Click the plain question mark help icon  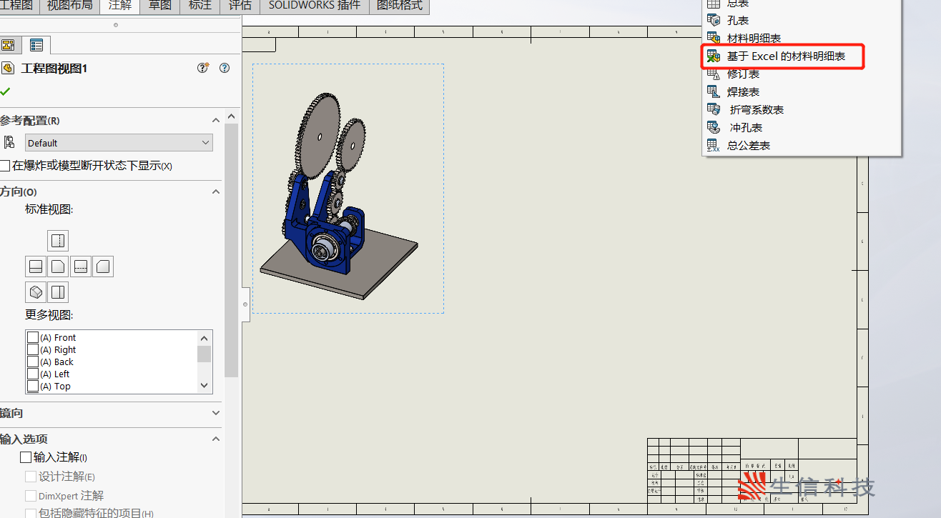click(225, 68)
